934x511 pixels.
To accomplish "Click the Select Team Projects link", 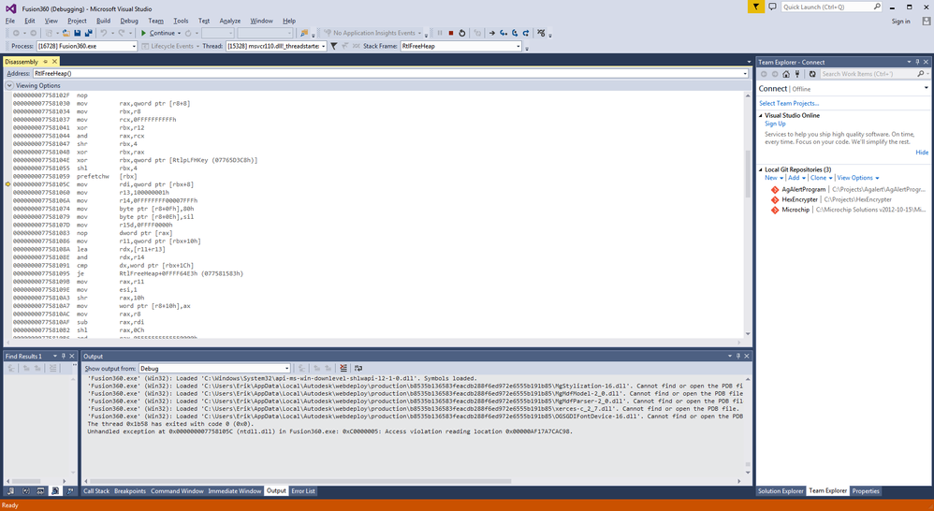I will [x=789, y=104].
